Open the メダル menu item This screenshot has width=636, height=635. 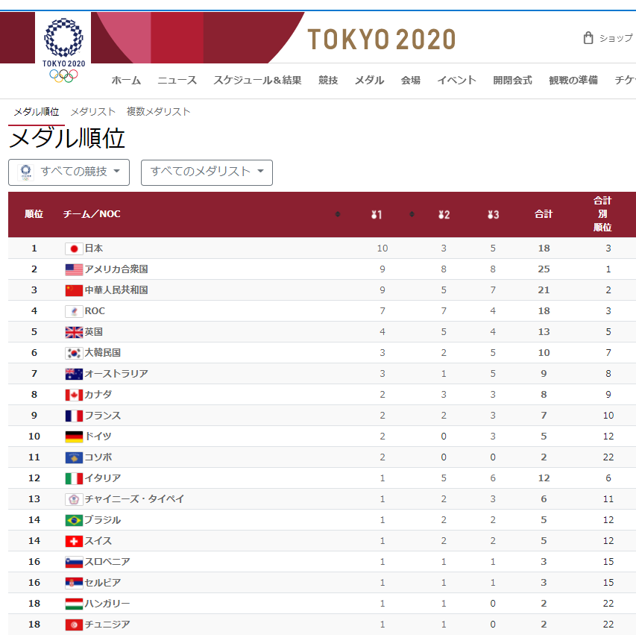[369, 80]
